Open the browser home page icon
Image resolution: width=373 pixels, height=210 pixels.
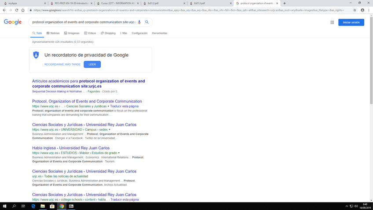point(23,10)
